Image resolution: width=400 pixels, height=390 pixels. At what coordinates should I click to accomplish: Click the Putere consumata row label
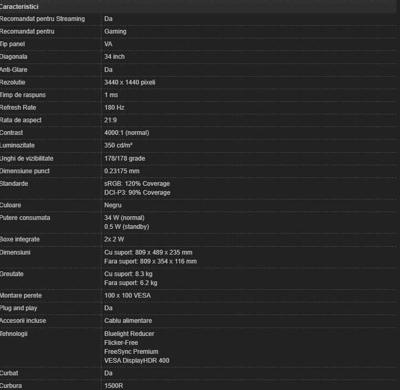pyautogui.click(x=25, y=218)
